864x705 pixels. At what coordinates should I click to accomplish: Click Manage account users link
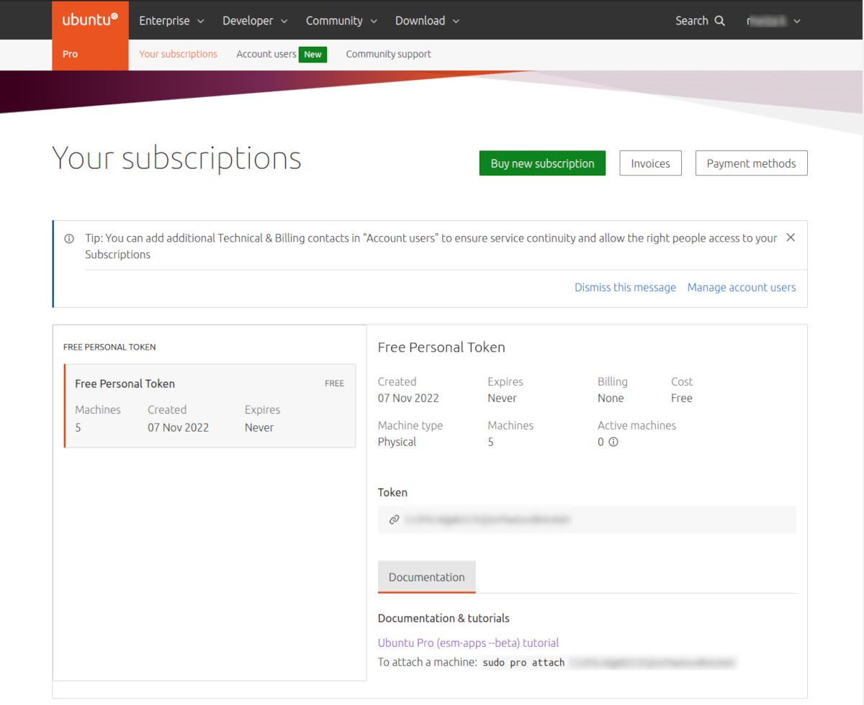741,287
